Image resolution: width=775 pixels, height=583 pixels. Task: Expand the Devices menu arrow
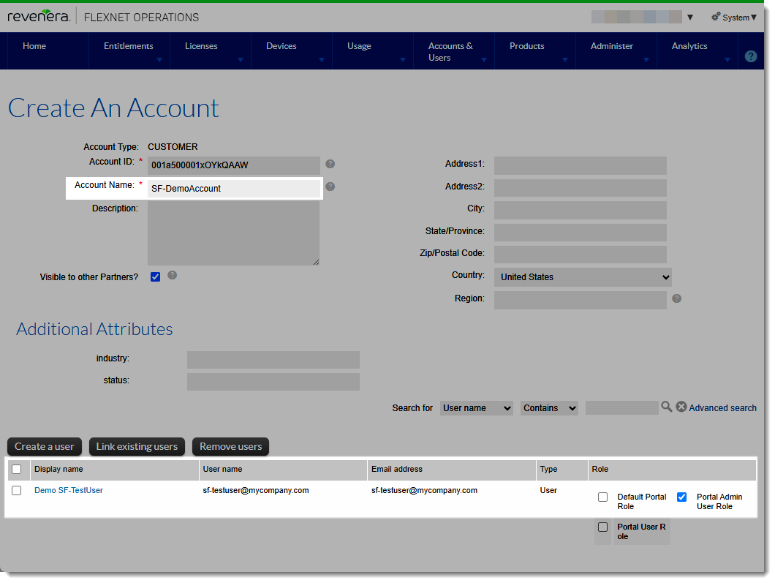coord(321,60)
